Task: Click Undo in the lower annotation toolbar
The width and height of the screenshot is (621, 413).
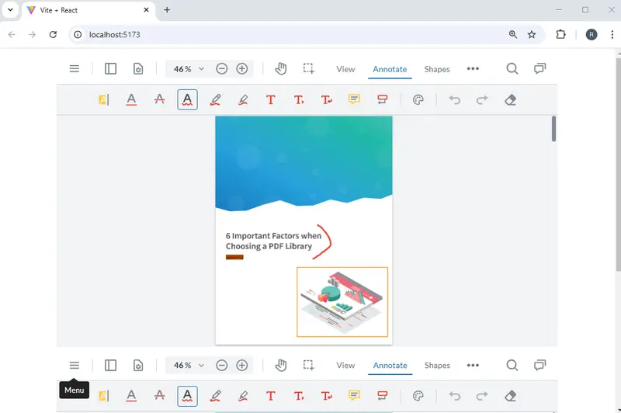Action: tap(455, 396)
